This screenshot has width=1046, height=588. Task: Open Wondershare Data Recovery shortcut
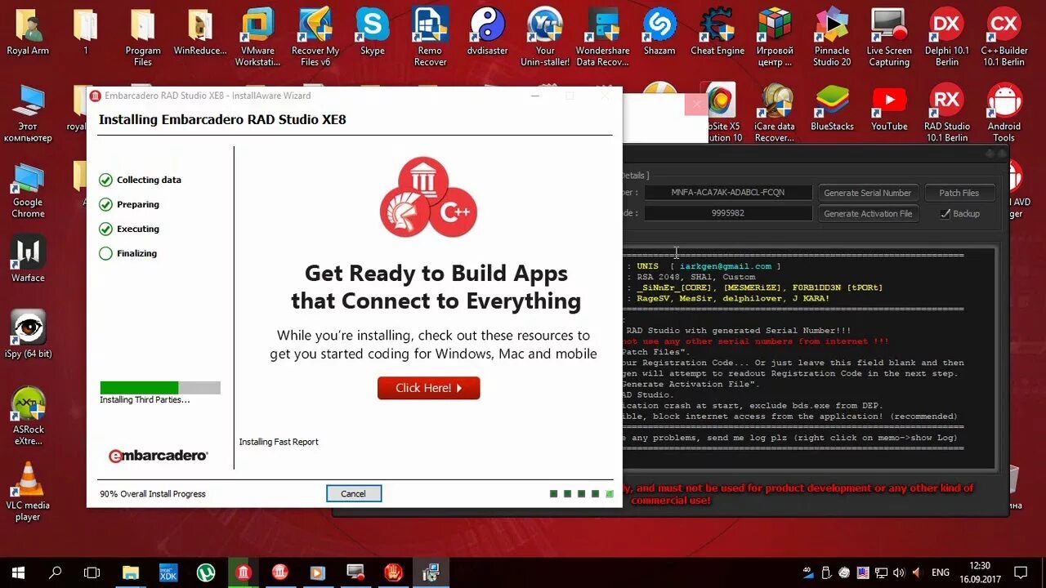pyautogui.click(x=602, y=38)
